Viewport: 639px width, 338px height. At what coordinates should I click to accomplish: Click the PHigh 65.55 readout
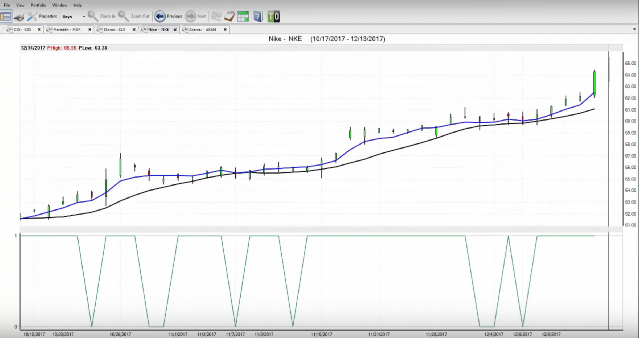click(x=62, y=48)
